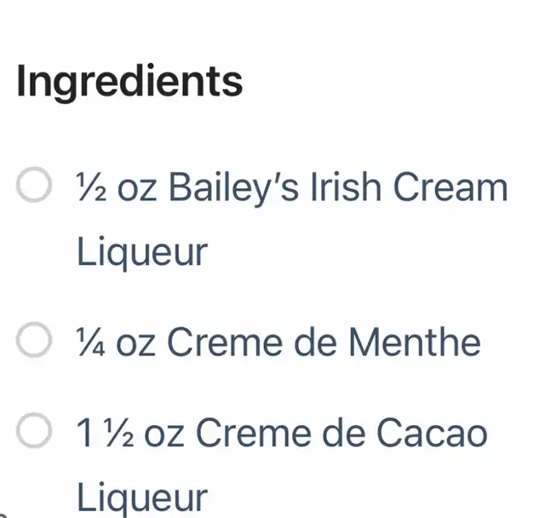
Task: Click the Ingredients heading
Action: pyautogui.click(x=129, y=82)
